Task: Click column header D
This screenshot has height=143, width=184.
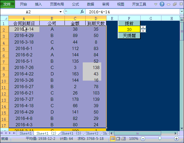Action: 95,18
